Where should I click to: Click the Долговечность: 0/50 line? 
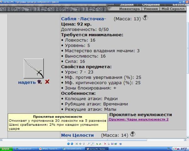[85, 30]
